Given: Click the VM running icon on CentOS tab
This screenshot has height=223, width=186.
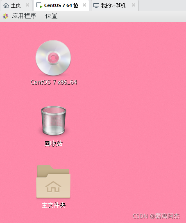Looking at the screenshot, I should (39, 6).
